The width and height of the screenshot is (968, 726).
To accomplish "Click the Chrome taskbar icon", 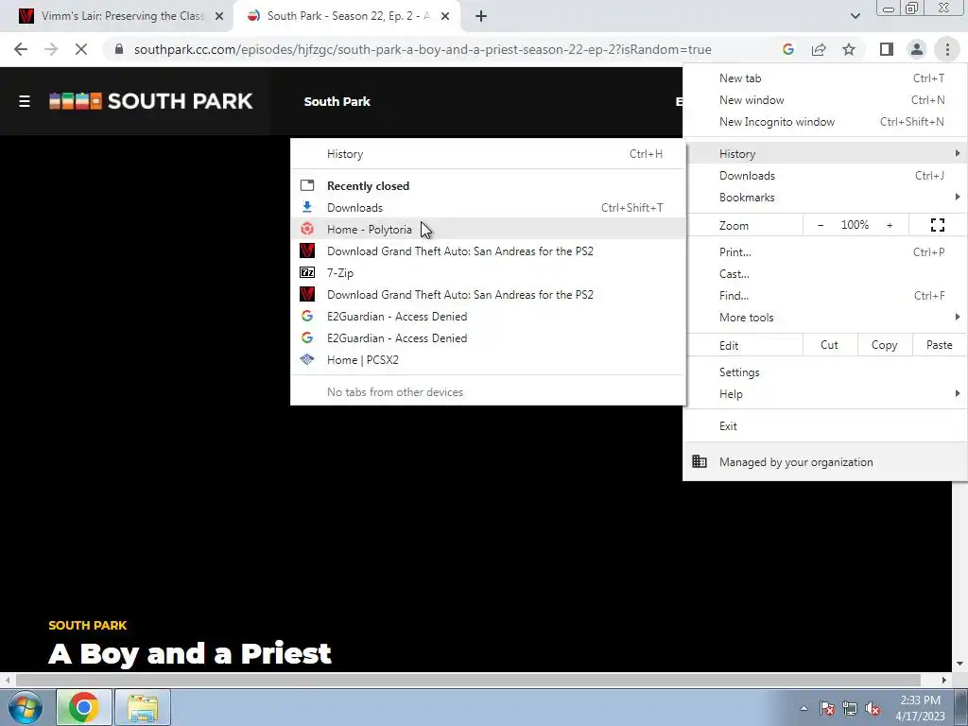I will click(84, 707).
